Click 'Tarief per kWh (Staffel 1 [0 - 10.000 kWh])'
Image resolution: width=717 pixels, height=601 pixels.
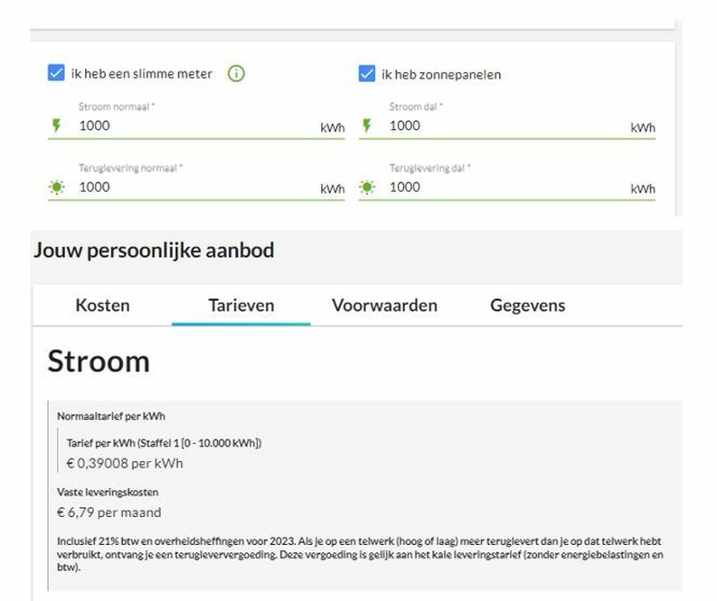165,443
